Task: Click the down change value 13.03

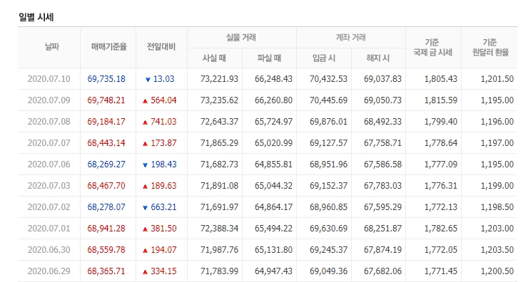Action: point(163,79)
